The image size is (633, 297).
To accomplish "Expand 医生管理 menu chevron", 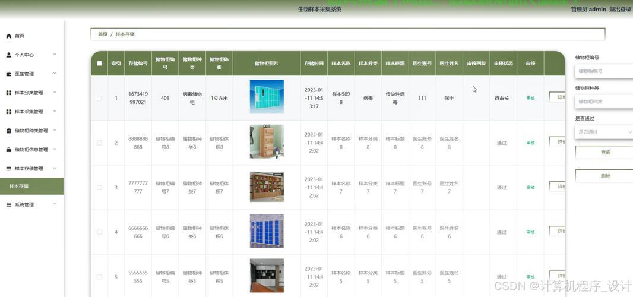I will pos(55,74).
